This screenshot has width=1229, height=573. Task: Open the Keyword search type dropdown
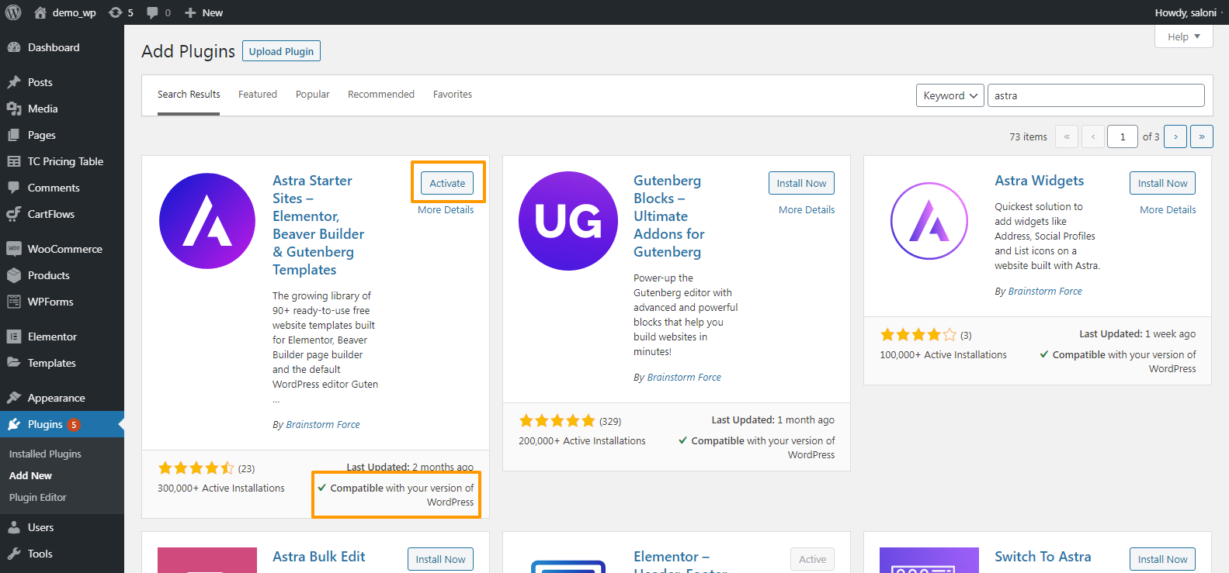[x=950, y=95]
